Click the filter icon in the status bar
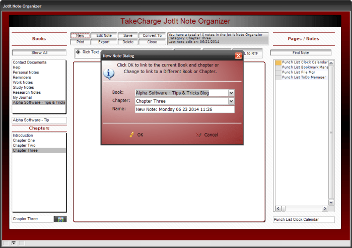Viewport: 352px width, 248px height. pyautogui.click(x=14, y=243)
